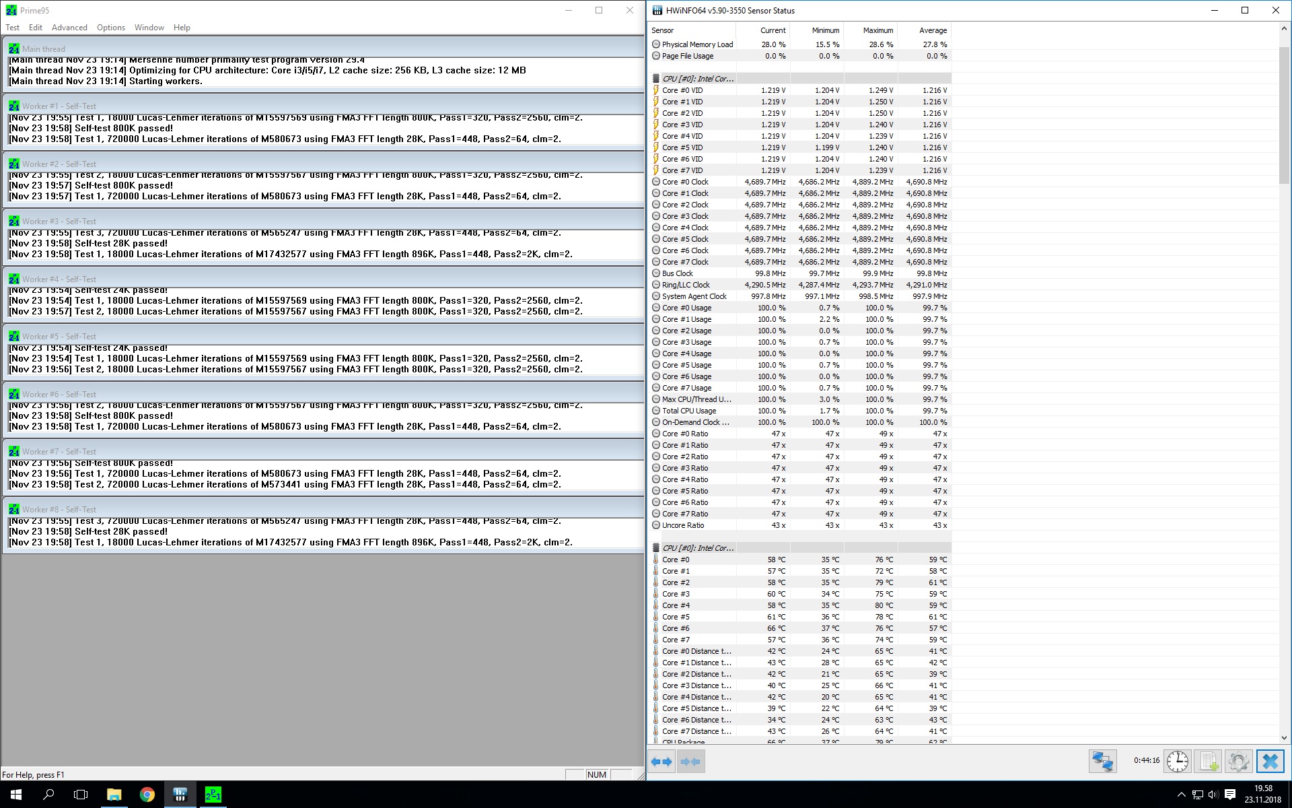Select the On-Demand Clock row
1292x808 pixels.
point(799,422)
